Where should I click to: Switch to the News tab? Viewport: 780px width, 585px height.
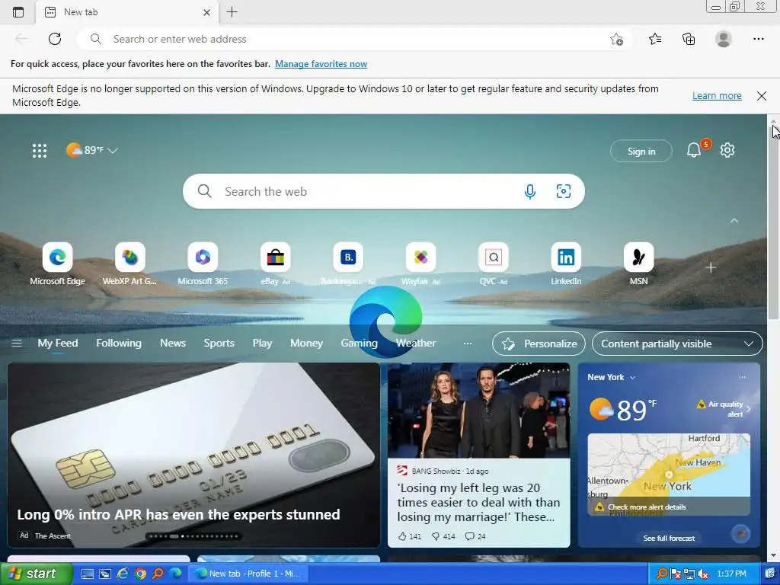click(x=173, y=344)
